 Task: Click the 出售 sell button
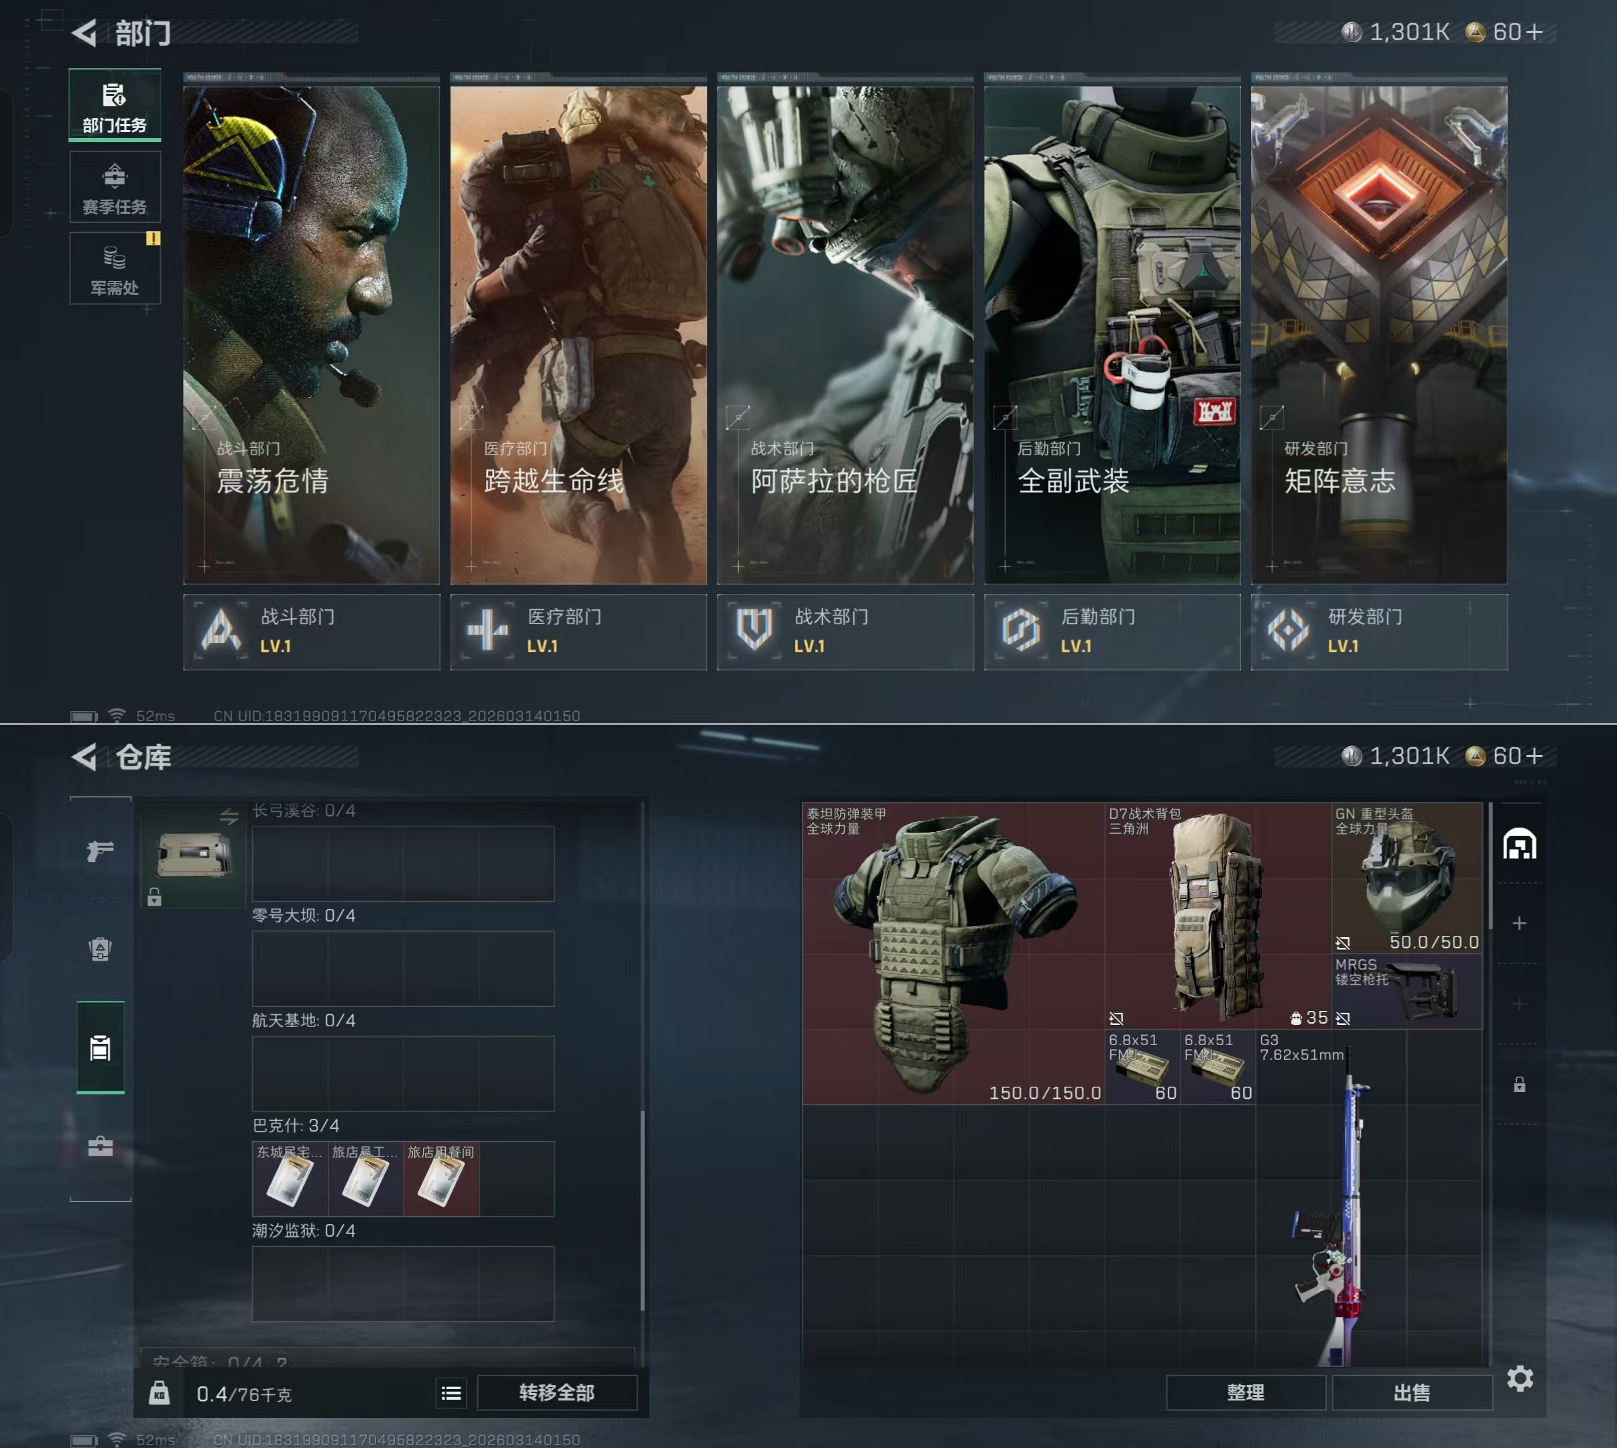[1412, 1392]
